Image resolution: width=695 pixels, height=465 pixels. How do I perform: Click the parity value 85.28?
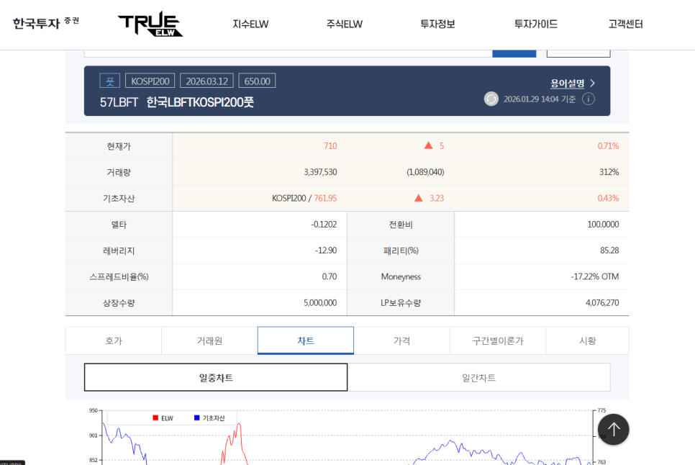609,250
